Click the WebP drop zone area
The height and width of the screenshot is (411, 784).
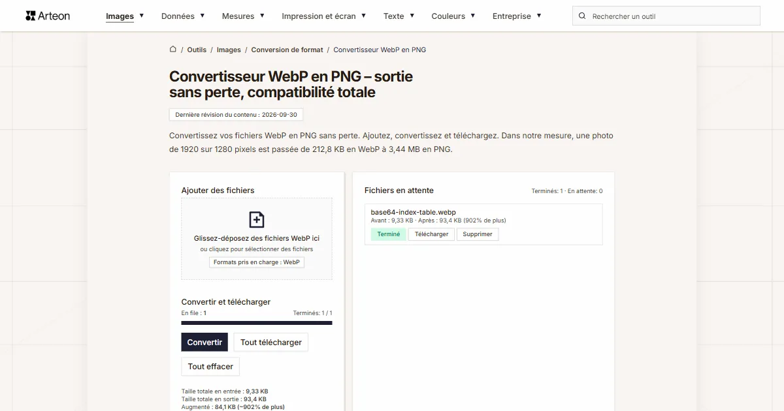tap(257, 239)
